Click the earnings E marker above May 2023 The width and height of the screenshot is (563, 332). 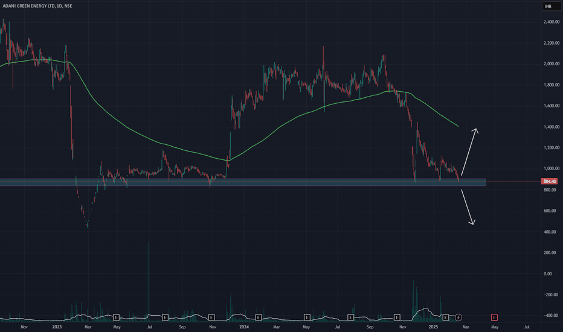(x=116, y=318)
